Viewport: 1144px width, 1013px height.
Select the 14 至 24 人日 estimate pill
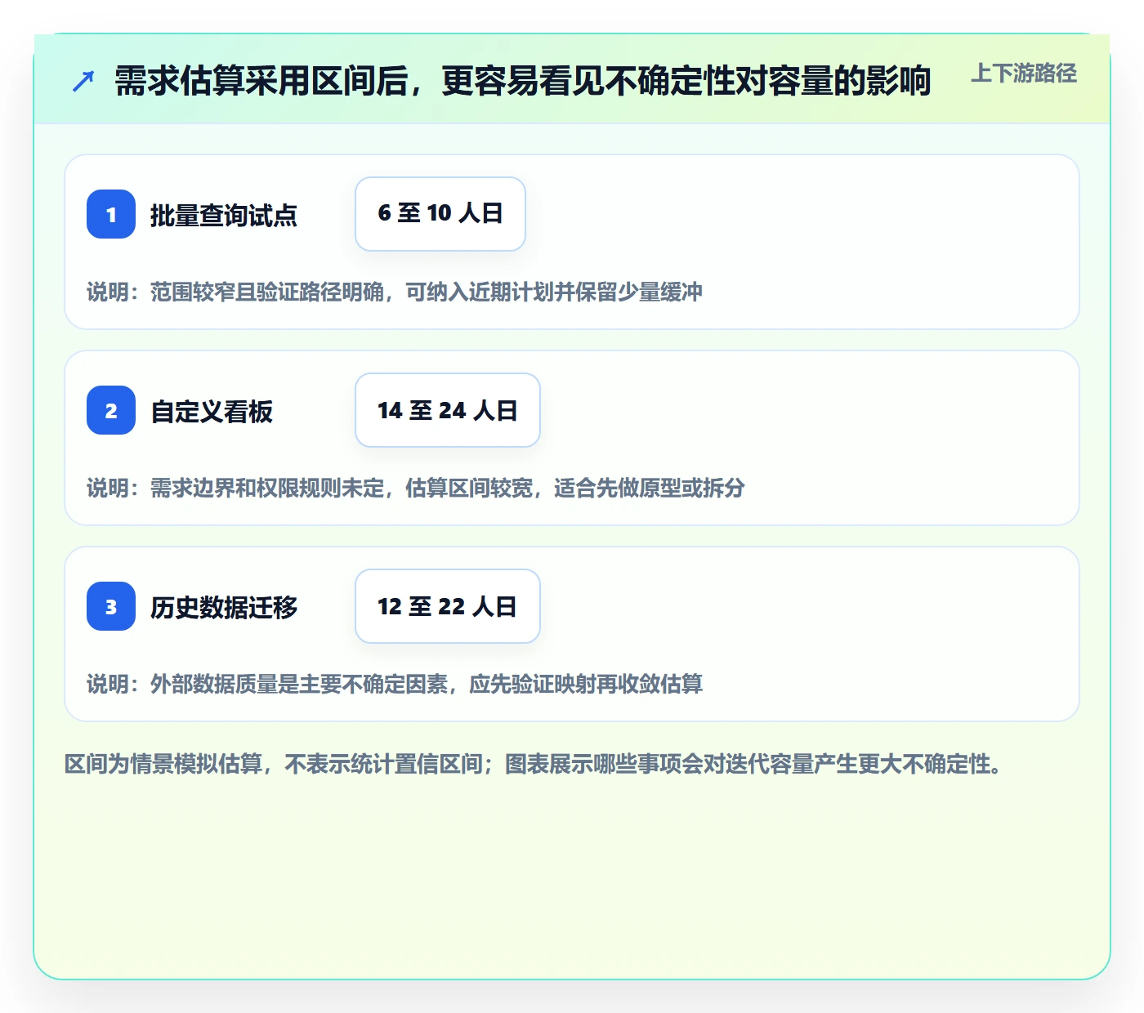tap(448, 410)
